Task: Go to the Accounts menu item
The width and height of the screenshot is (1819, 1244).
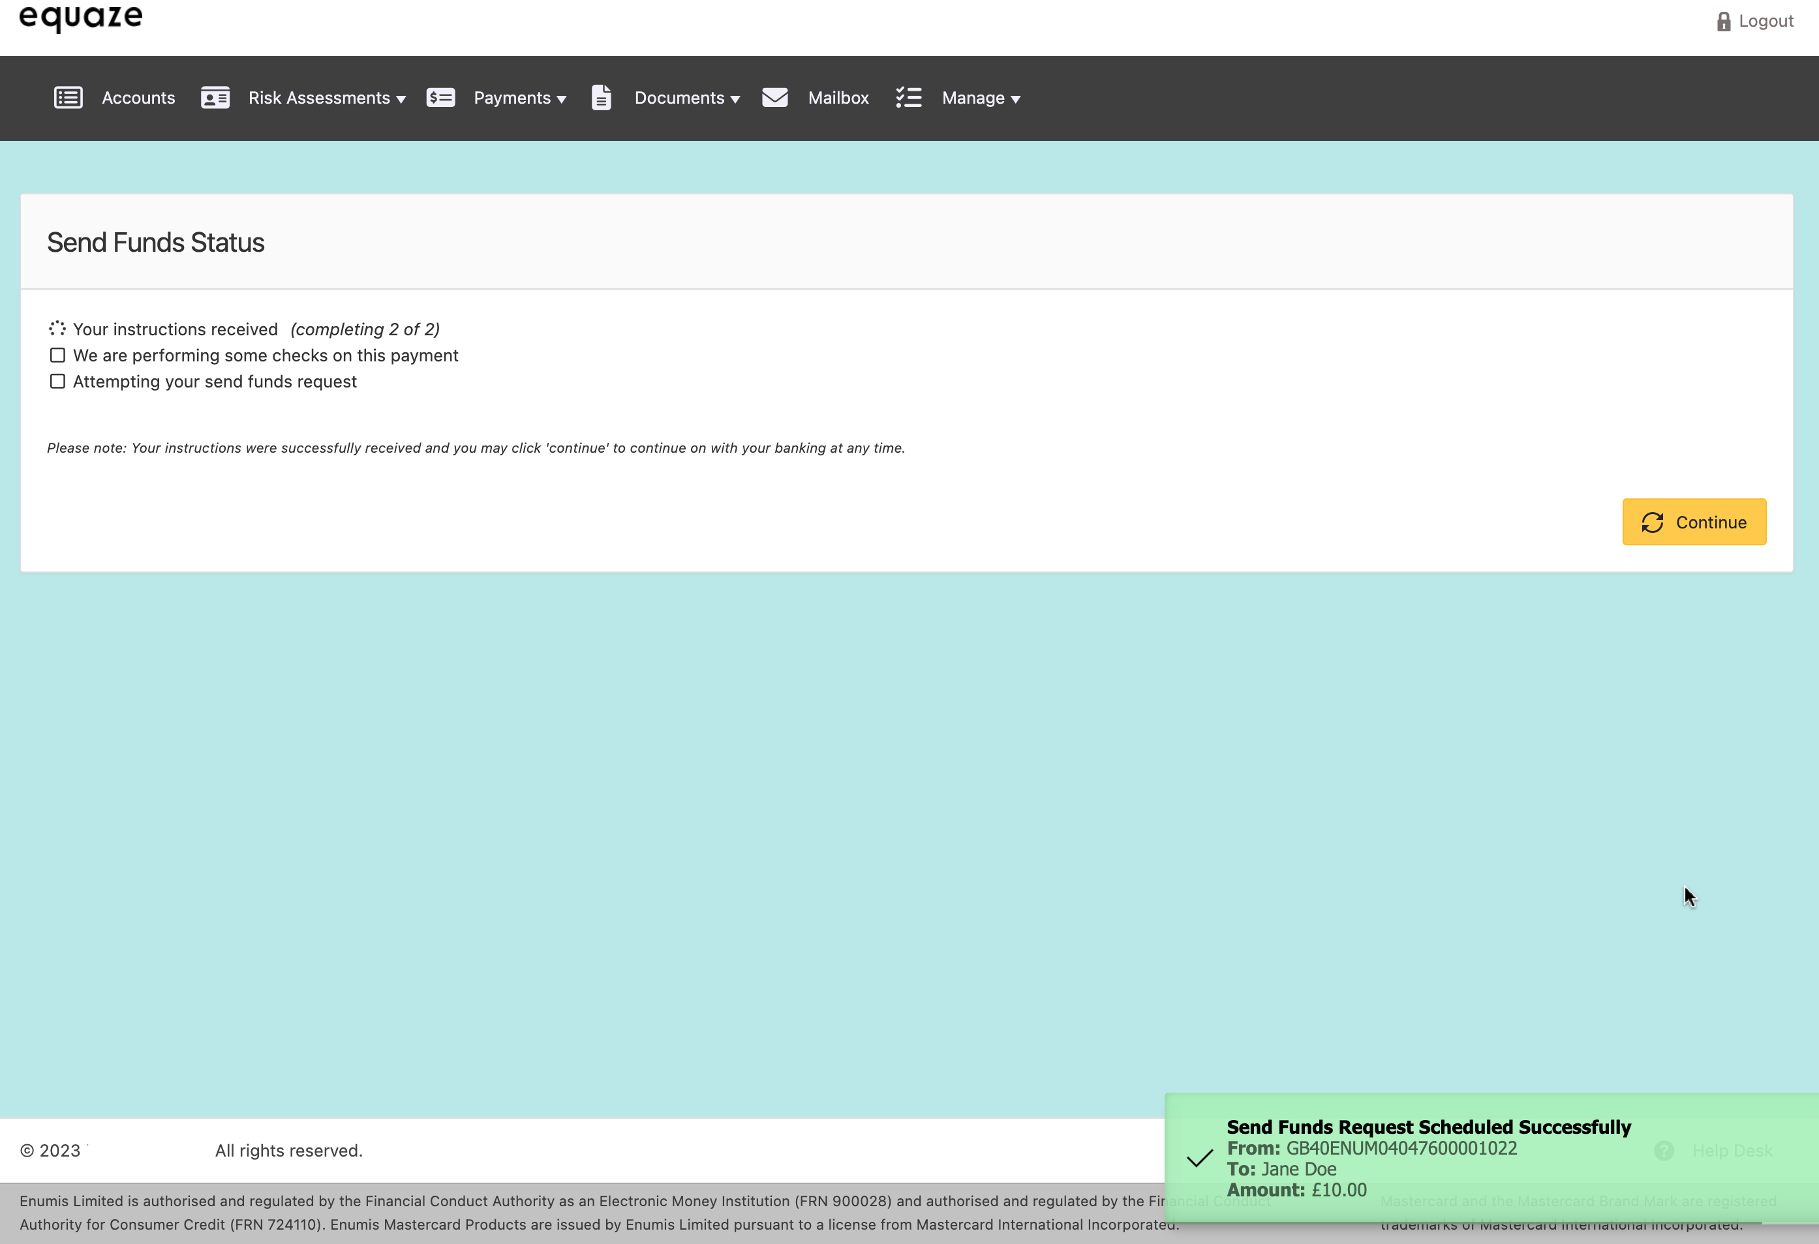Action: coord(138,98)
